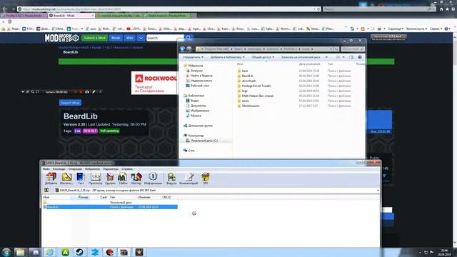Viewport: 457px width, 257px height.
Task: Click Wiki button on ModWorkshop navbar
Action: (130, 38)
